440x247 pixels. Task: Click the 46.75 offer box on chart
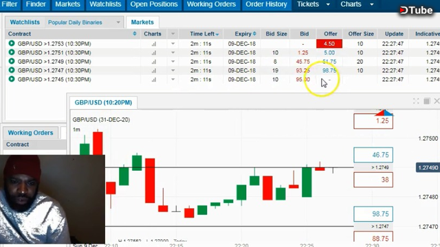point(373,155)
